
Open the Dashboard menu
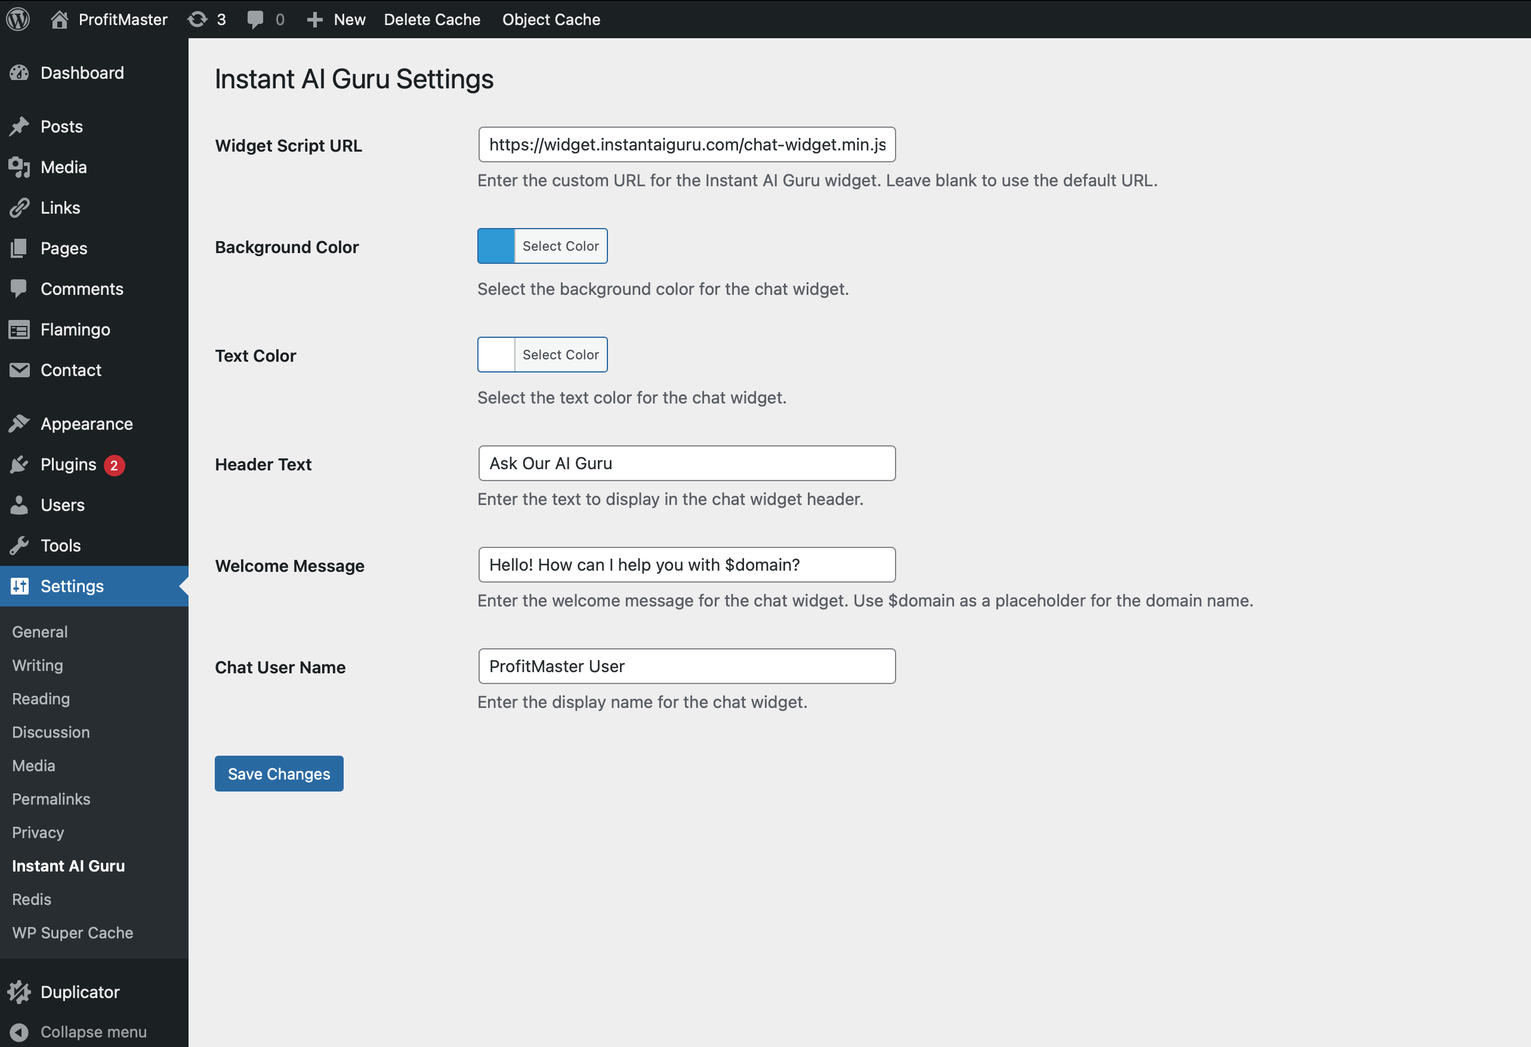94,73
